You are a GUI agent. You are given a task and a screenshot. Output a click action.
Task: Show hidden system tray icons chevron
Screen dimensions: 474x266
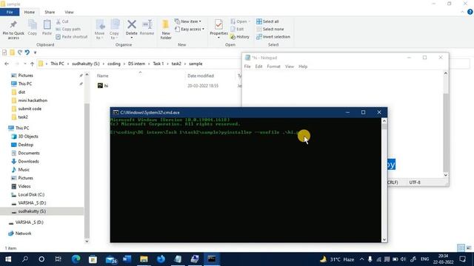362,259
